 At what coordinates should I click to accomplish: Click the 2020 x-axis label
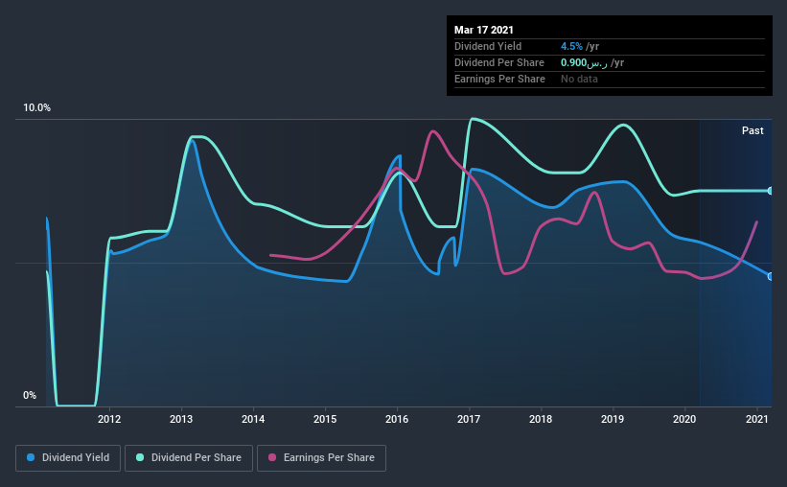684,419
